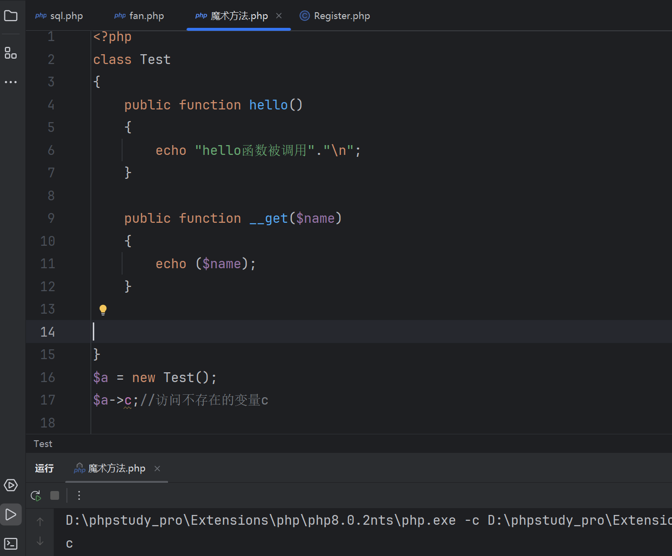Click line number 9 in gutter
The height and width of the screenshot is (556, 672).
tap(51, 218)
